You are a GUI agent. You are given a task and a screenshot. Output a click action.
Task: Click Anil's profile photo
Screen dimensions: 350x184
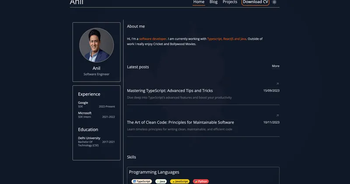(96, 45)
